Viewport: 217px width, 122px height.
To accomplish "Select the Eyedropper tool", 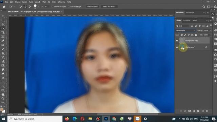I will [3, 41].
